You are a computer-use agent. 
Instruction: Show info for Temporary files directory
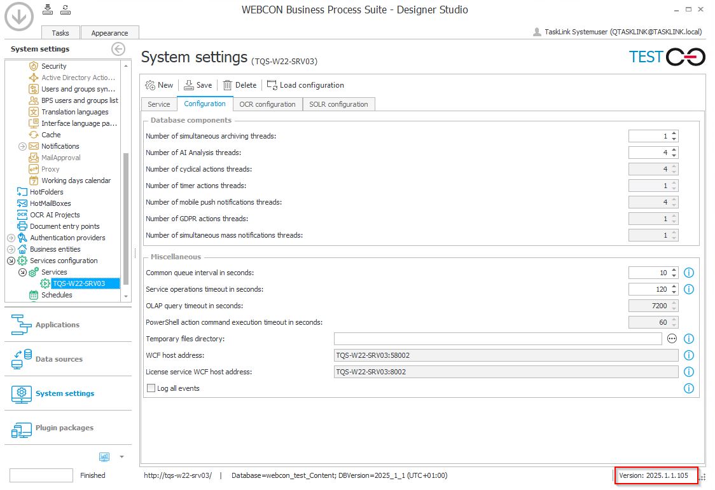click(x=688, y=339)
